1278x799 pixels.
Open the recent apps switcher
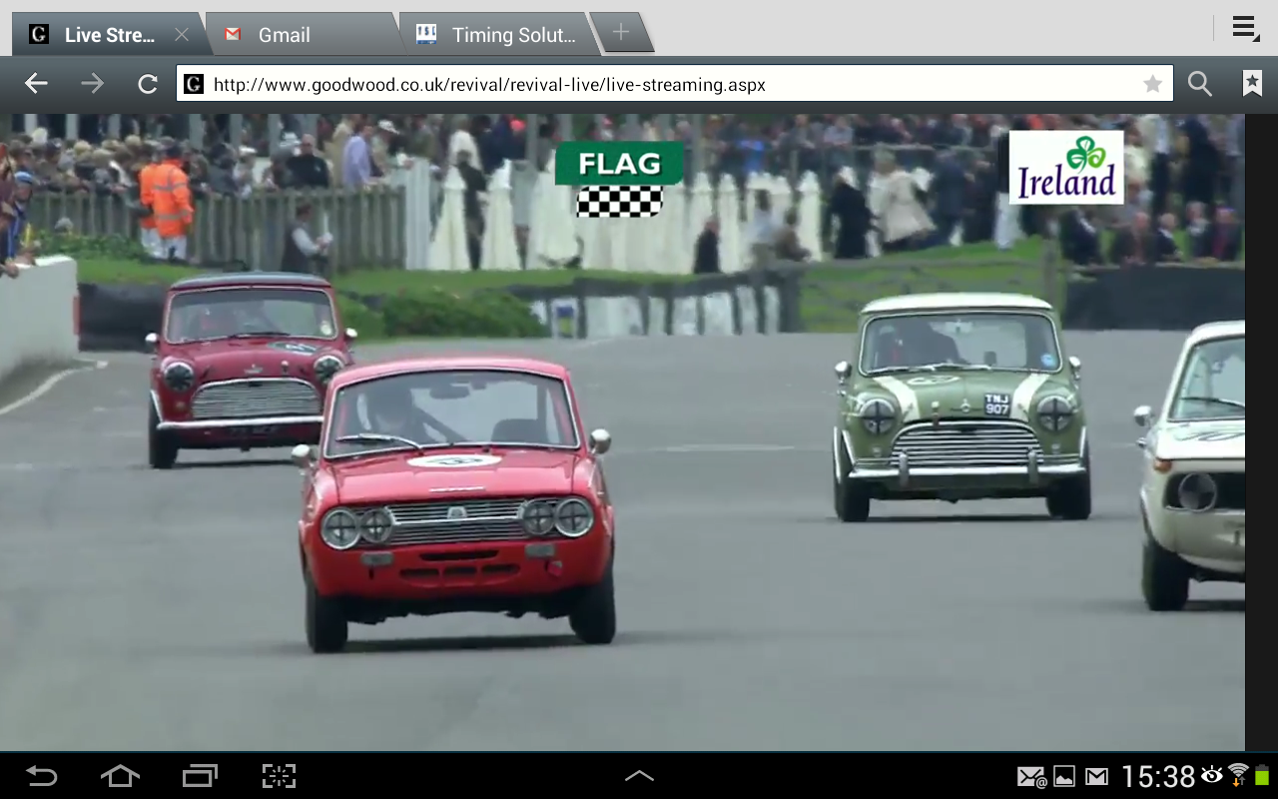(200, 776)
